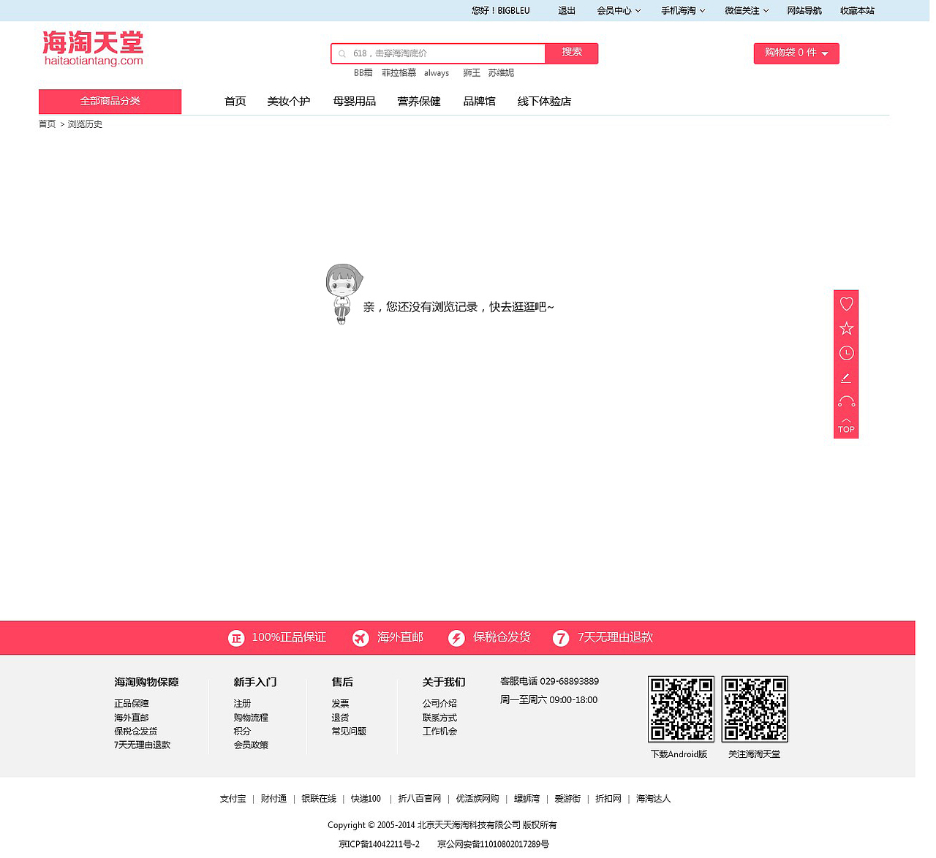Open favorites via the heart icon

pyautogui.click(x=846, y=303)
